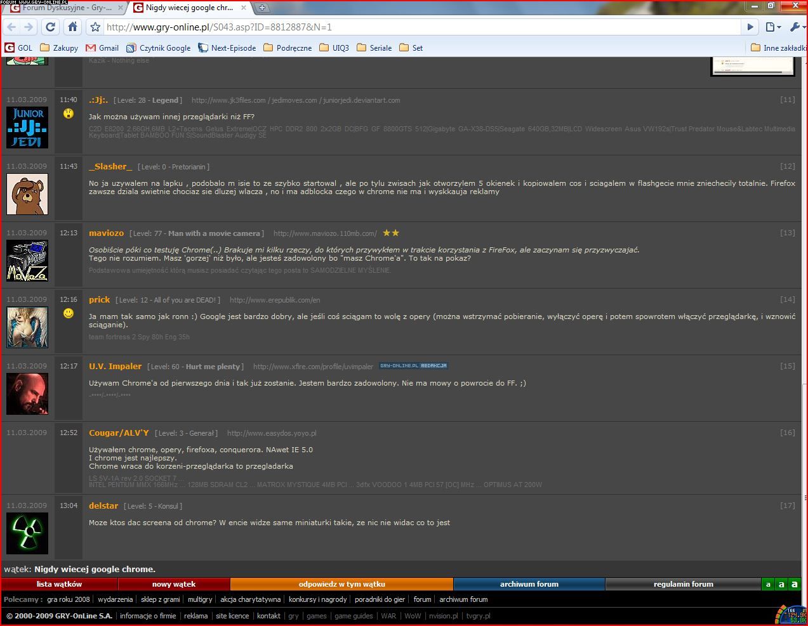
Task: Click the address bar URL field
Action: coord(419,27)
